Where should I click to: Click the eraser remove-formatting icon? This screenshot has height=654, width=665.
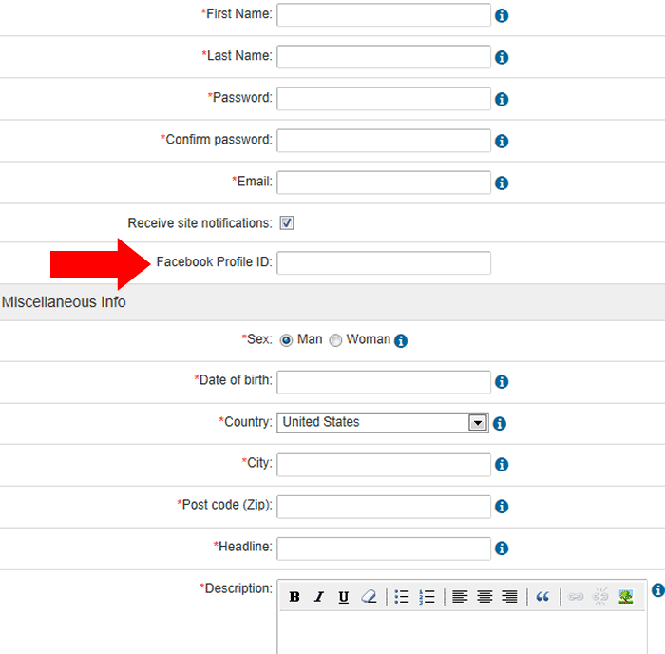click(369, 597)
